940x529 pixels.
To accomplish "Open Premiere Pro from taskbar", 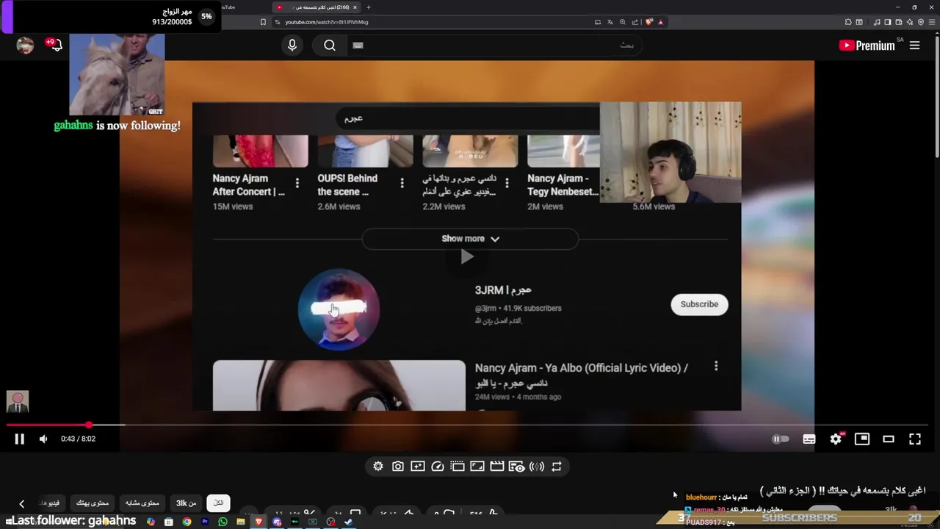I will 204,522.
